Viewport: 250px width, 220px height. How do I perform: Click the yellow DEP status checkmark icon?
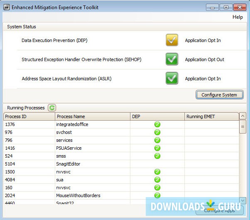(x=172, y=40)
